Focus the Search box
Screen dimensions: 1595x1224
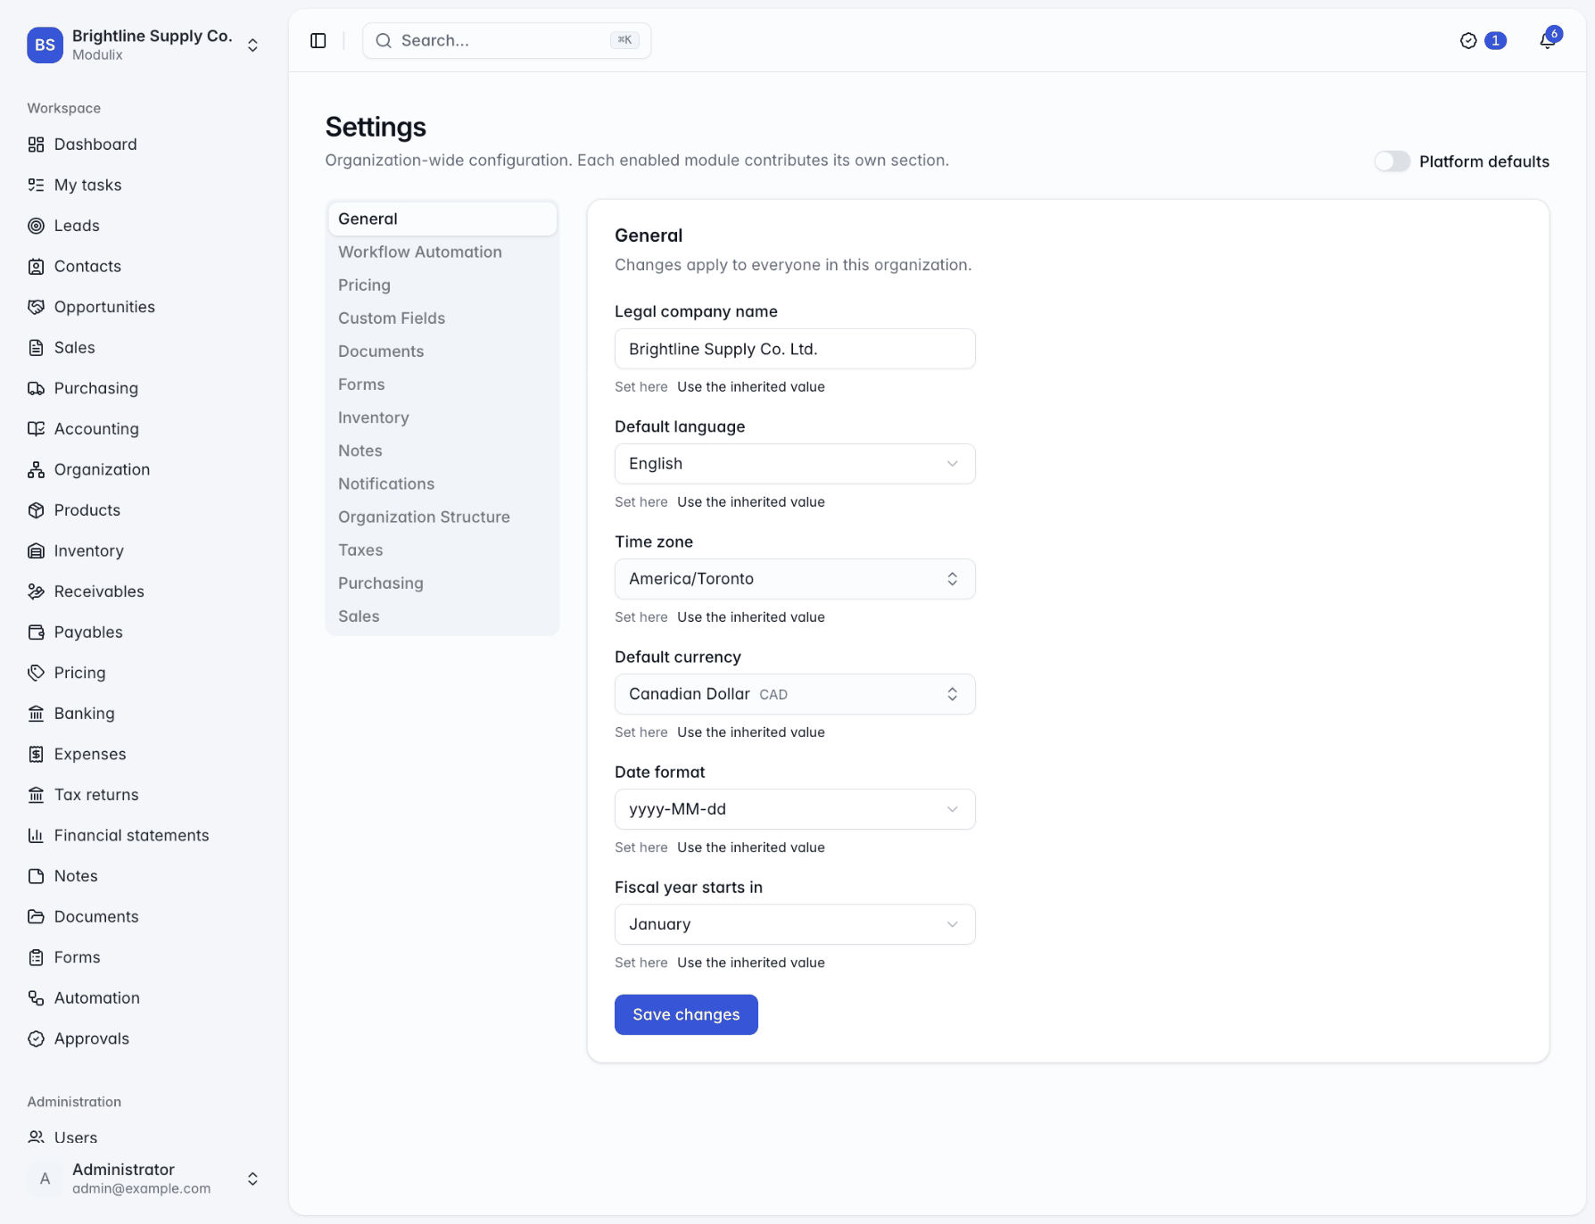(x=507, y=41)
